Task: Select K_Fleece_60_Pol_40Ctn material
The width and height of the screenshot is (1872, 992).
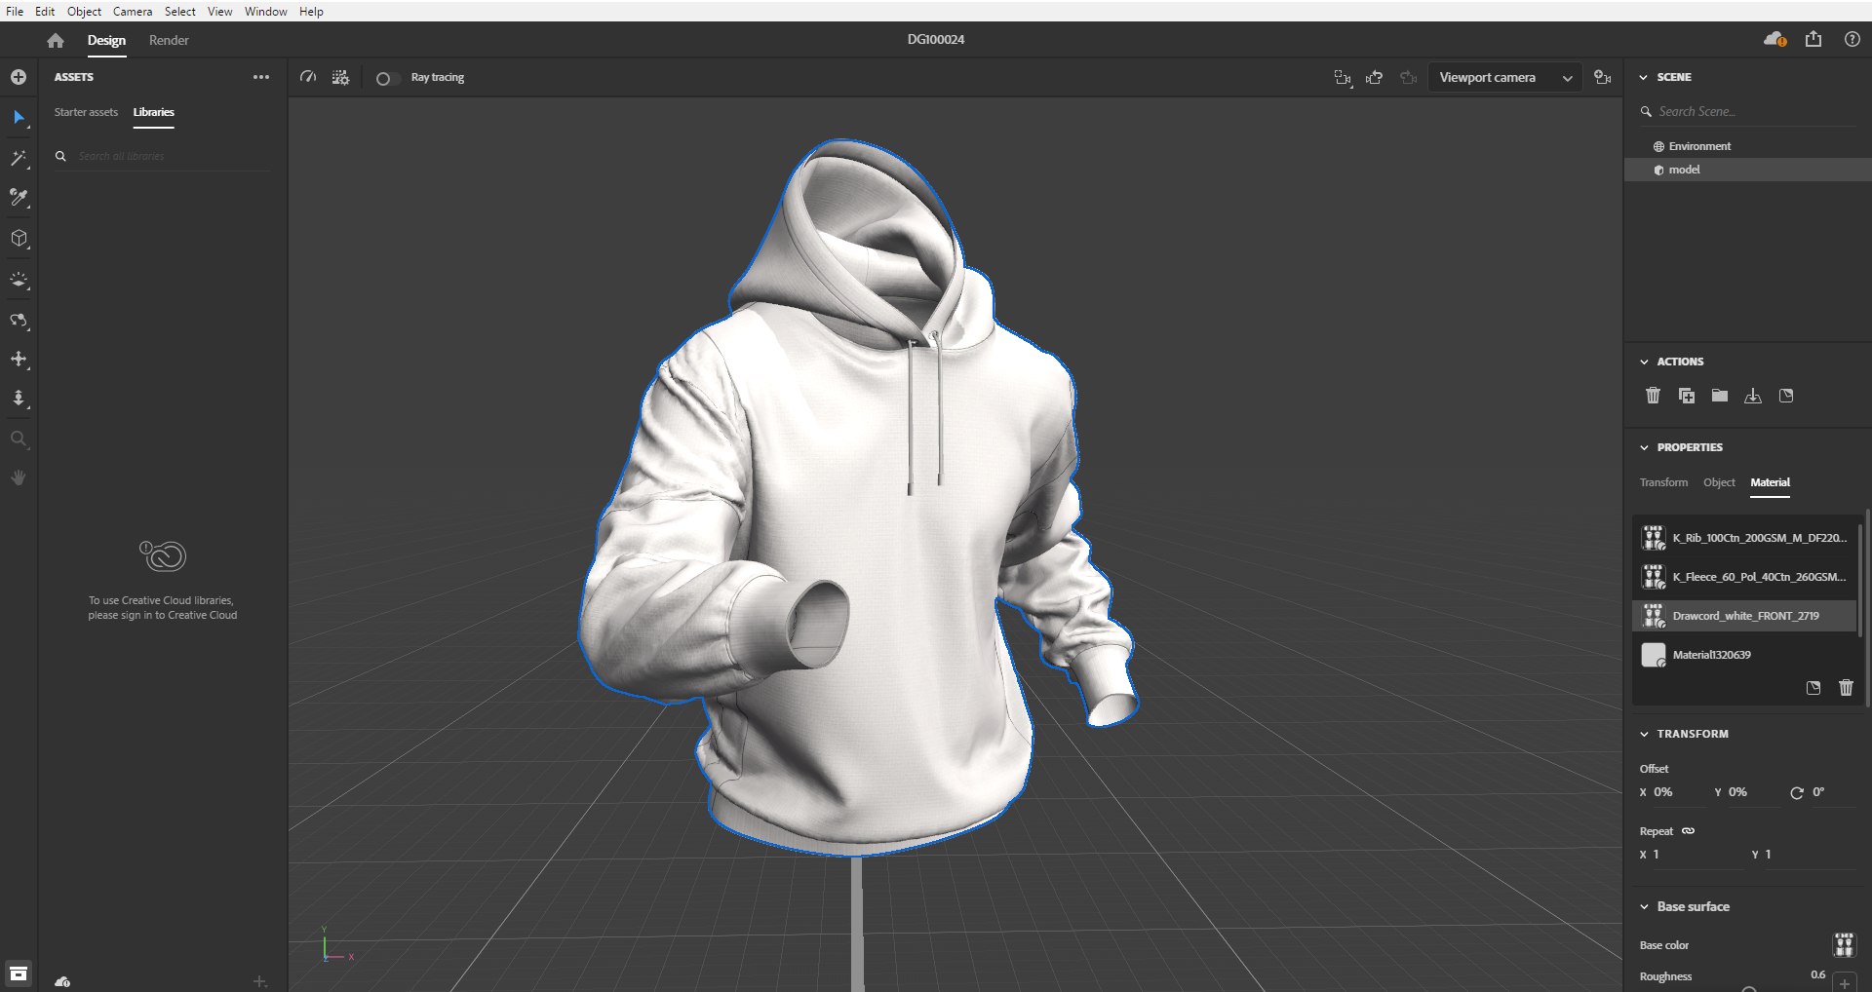Action: [x=1744, y=577]
